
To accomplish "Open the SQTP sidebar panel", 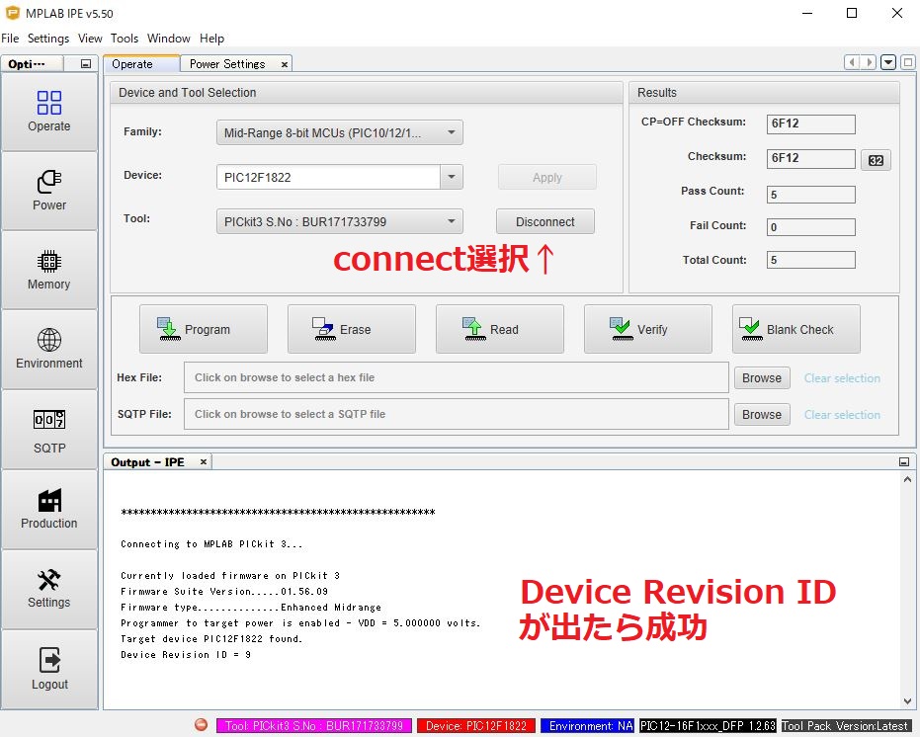I will point(49,430).
